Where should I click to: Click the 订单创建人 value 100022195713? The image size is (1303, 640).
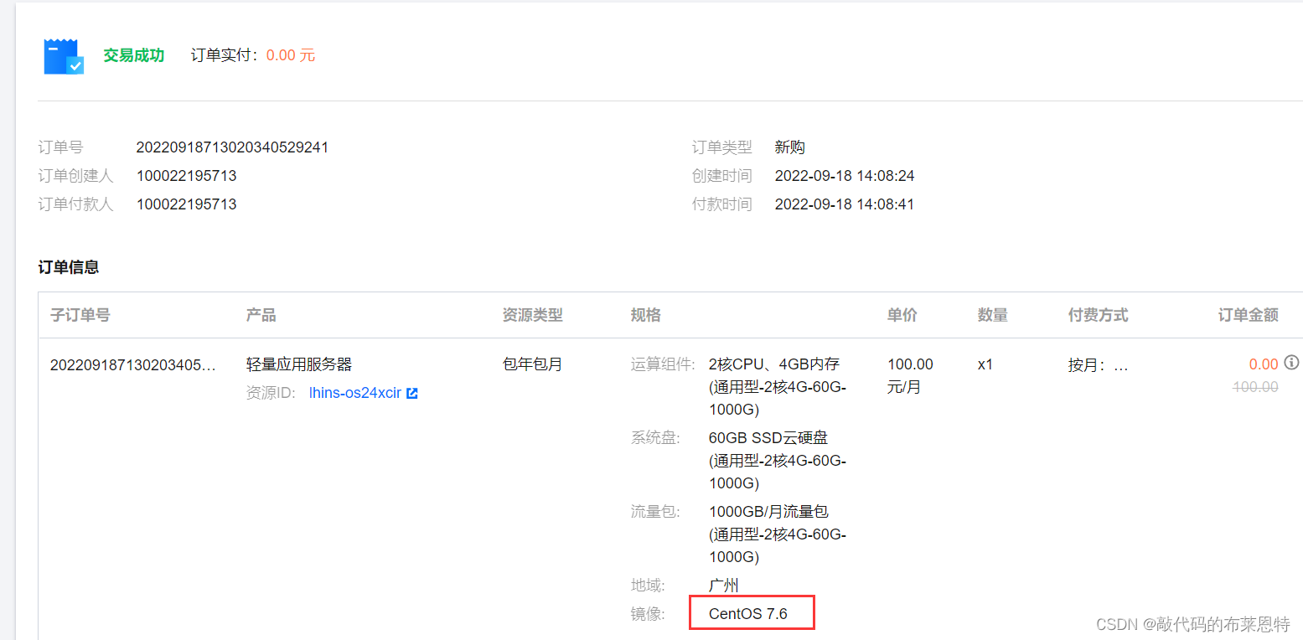[x=187, y=176]
